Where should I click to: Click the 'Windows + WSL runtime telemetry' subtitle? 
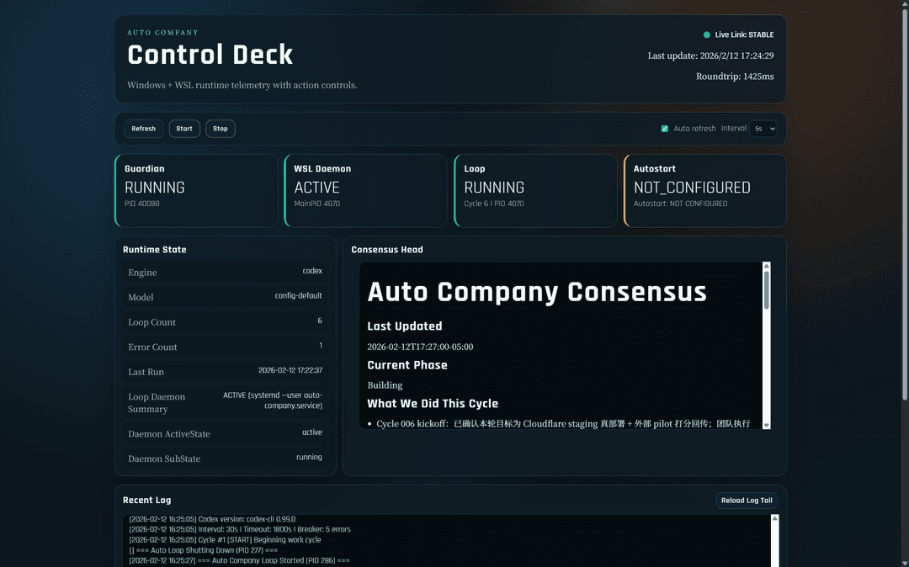click(242, 85)
